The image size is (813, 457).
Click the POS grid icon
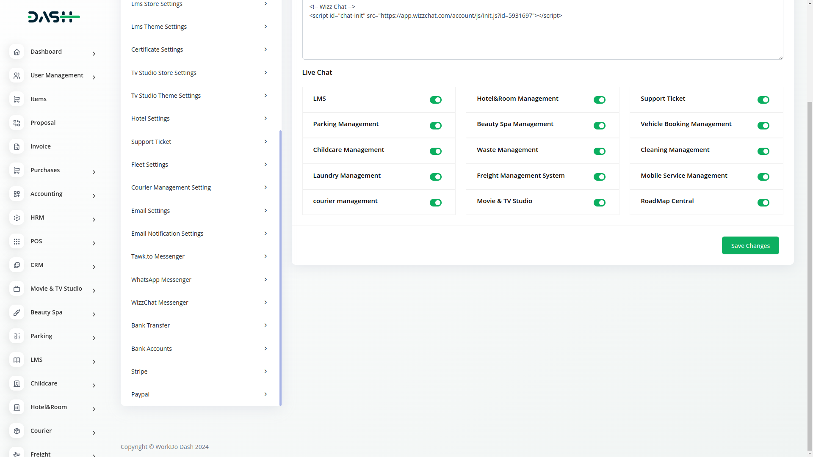(x=17, y=241)
